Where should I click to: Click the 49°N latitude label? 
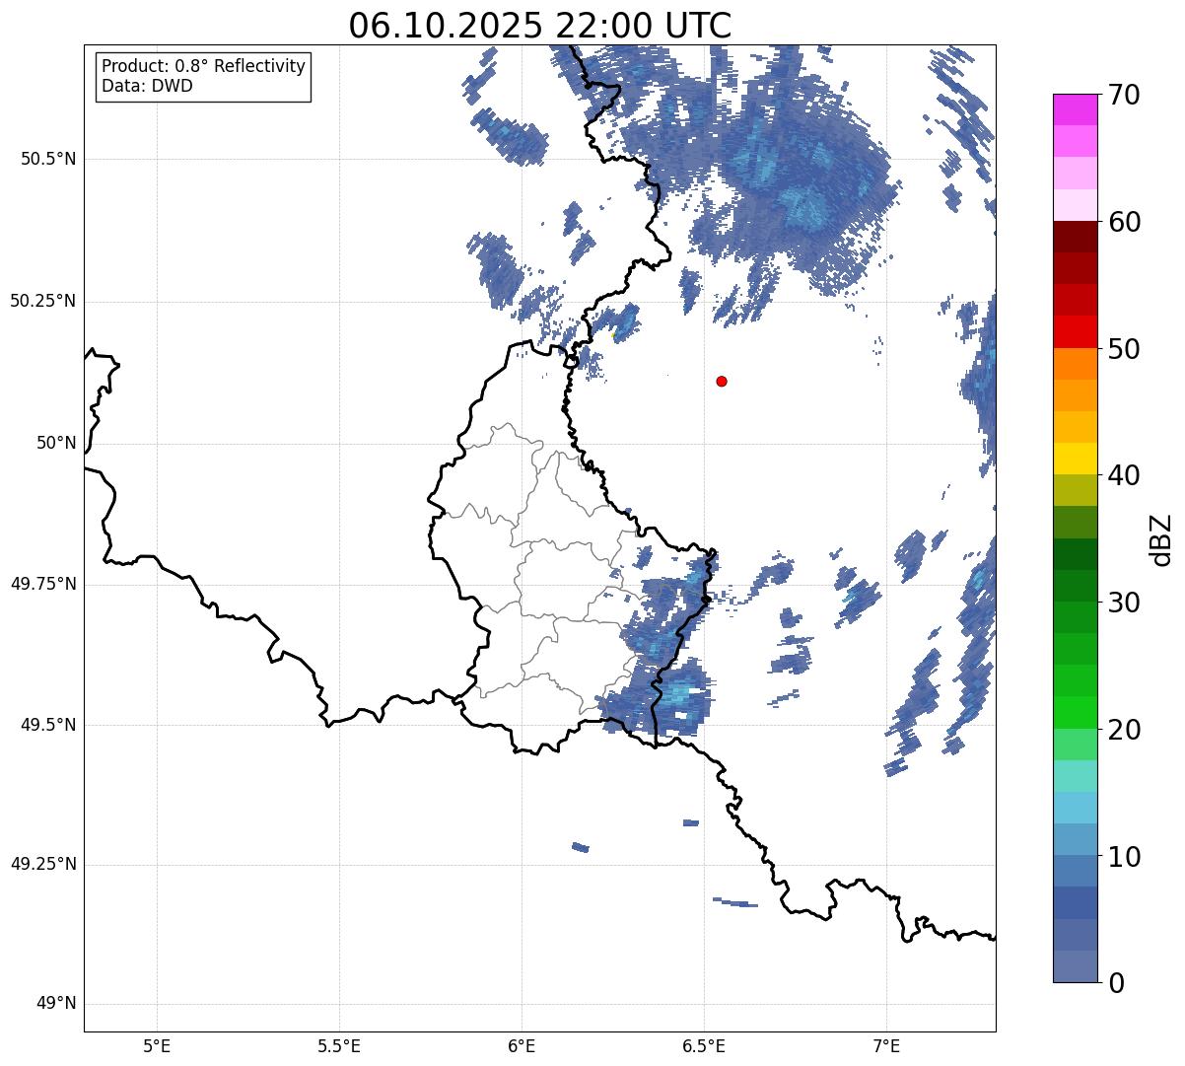pyautogui.click(x=56, y=1004)
